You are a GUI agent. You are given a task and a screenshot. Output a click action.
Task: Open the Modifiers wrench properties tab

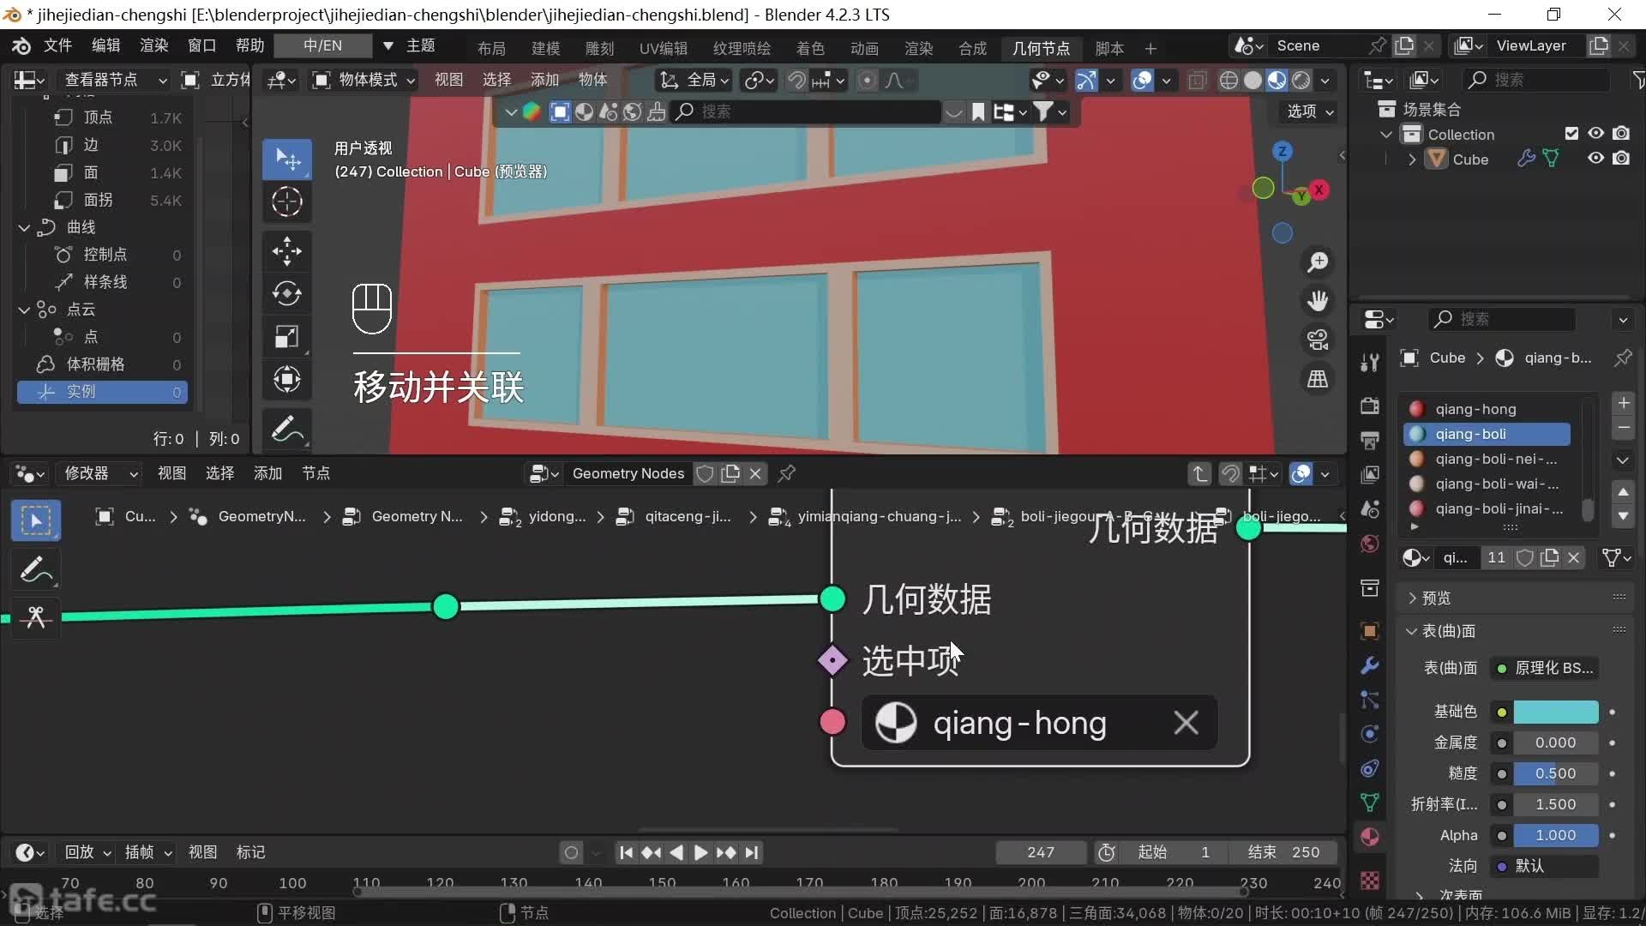coord(1370,665)
